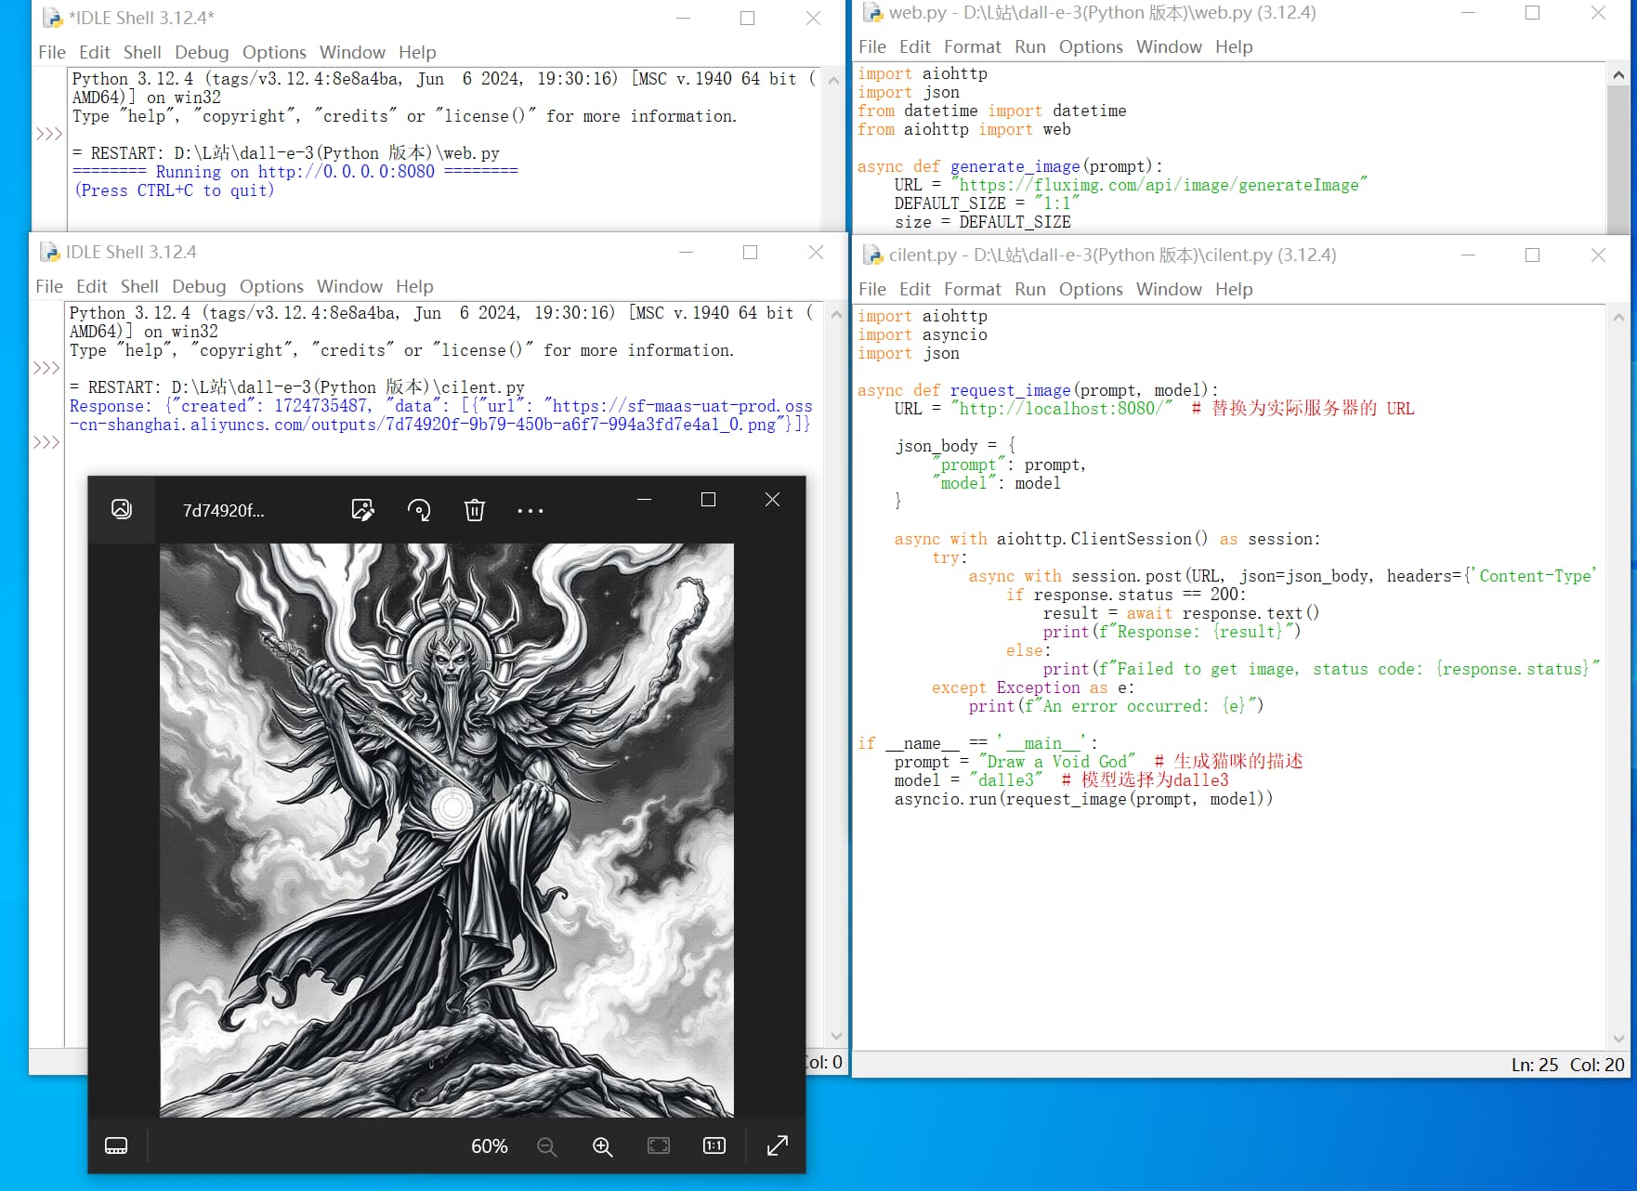Click the edit image icon in photo viewer

click(362, 510)
